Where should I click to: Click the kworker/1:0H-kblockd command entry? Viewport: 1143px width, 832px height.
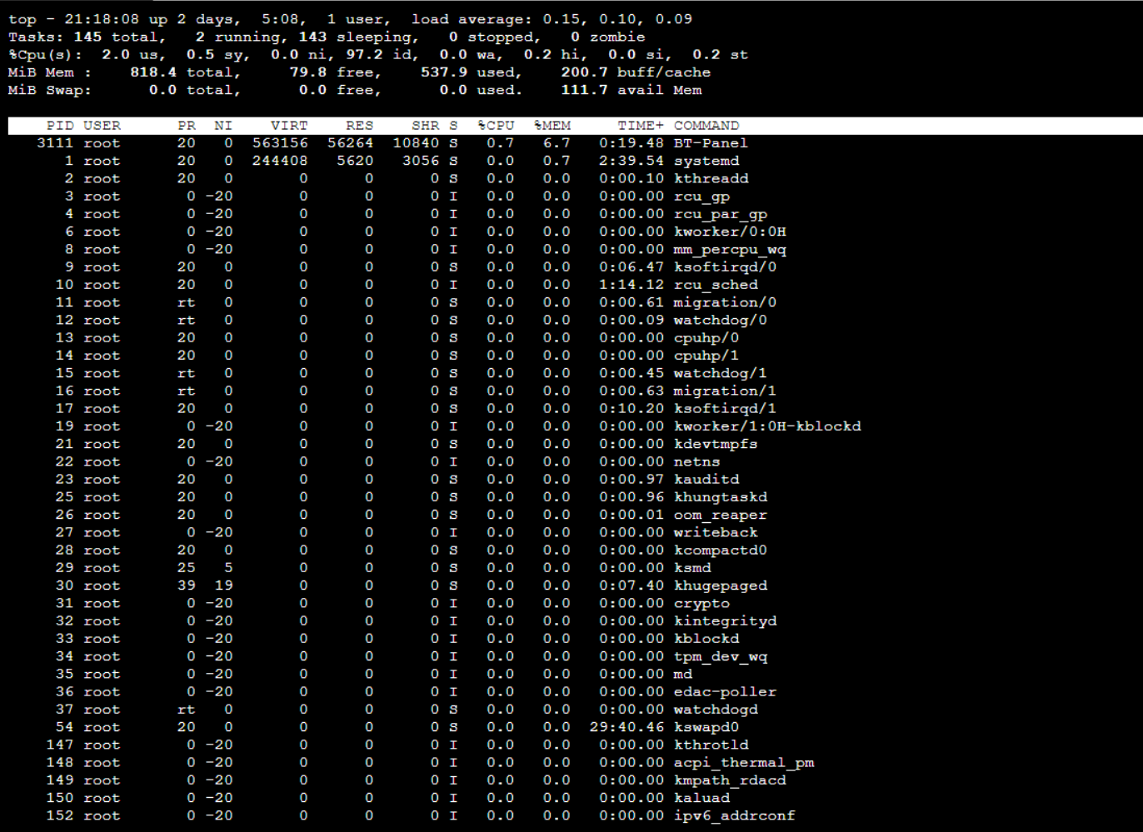[x=767, y=426]
